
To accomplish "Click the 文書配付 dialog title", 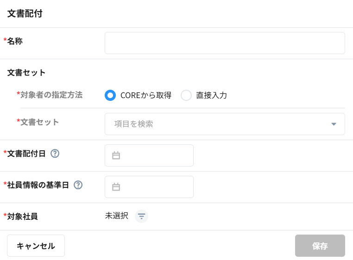I will point(25,13).
